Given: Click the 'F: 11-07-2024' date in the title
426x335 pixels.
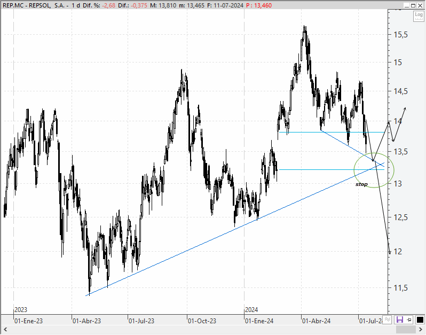Looking at the screenshot, I should tap(225, 5).
